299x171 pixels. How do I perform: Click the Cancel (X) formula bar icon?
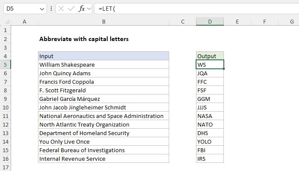[x=61, y=9]
